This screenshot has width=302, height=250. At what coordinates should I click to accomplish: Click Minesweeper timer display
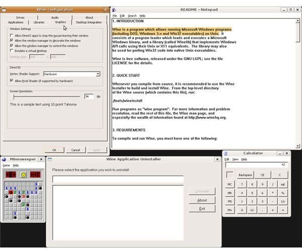click(x=35, y=175)
